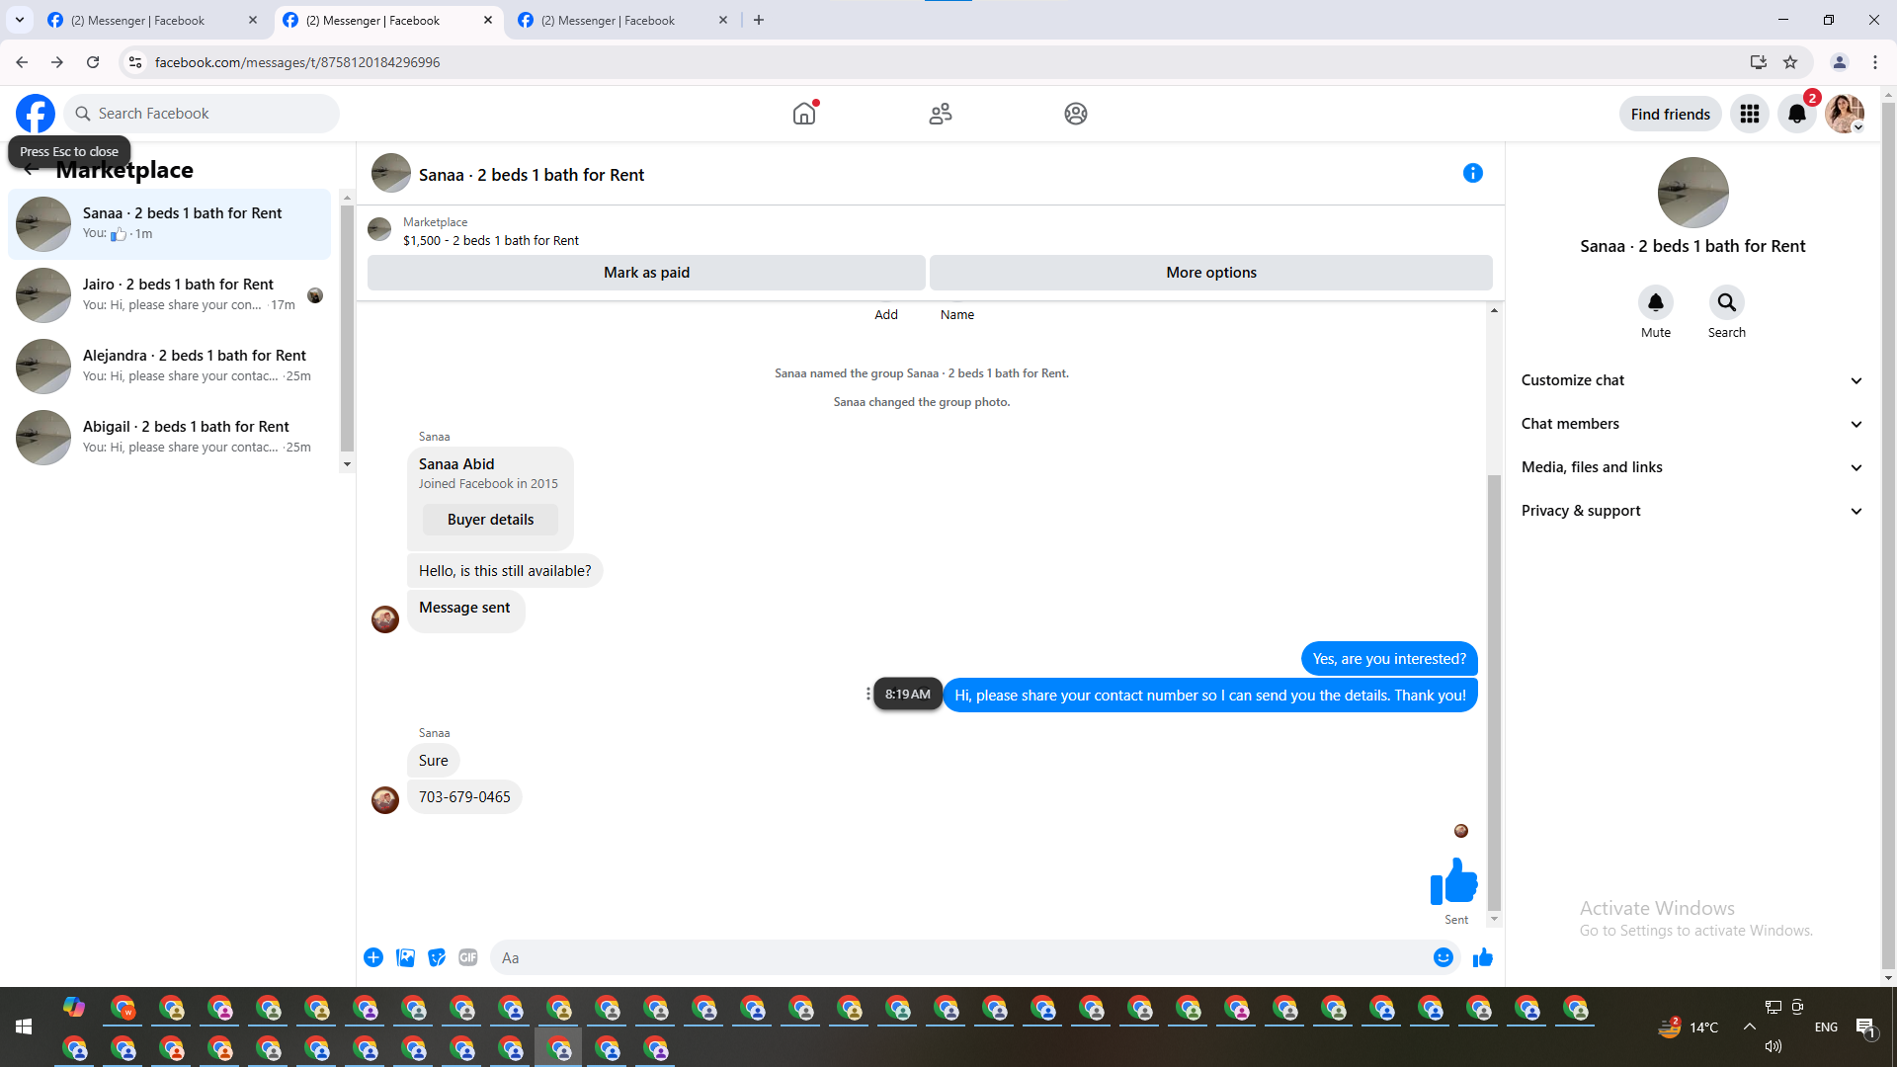This screenshot has width=1897, height=1067.
Task: Show hidden system tray icons
Action: [x=1750, y=1027]
